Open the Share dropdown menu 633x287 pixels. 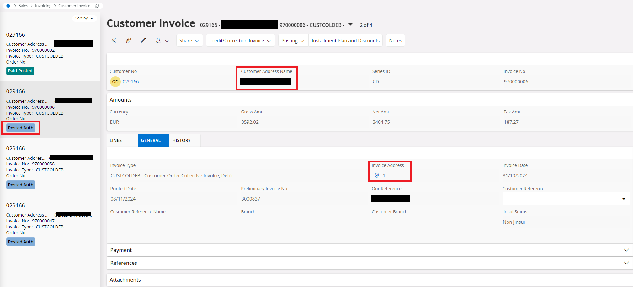(189, 40)
